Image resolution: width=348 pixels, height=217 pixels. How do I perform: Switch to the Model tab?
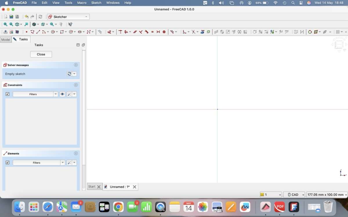6,40
